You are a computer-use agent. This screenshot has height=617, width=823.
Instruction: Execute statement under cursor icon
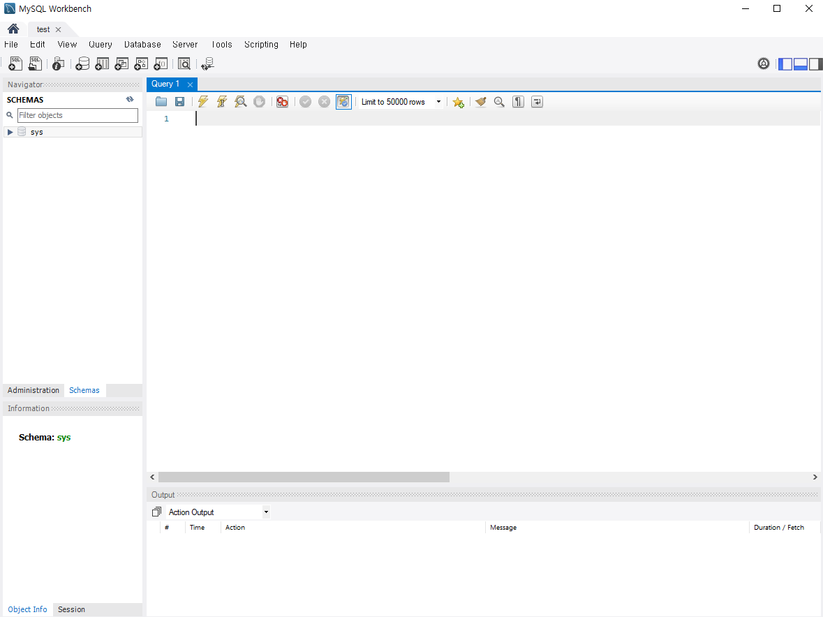click(222, 102)
